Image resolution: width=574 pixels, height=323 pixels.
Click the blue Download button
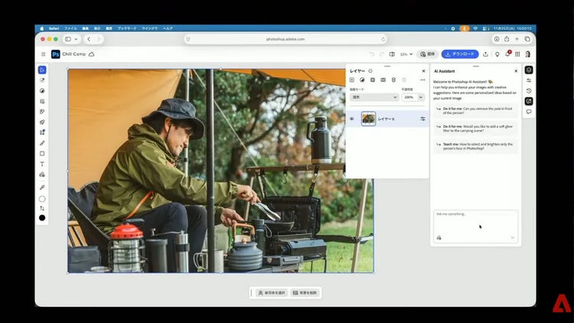[x=460, y=54]
